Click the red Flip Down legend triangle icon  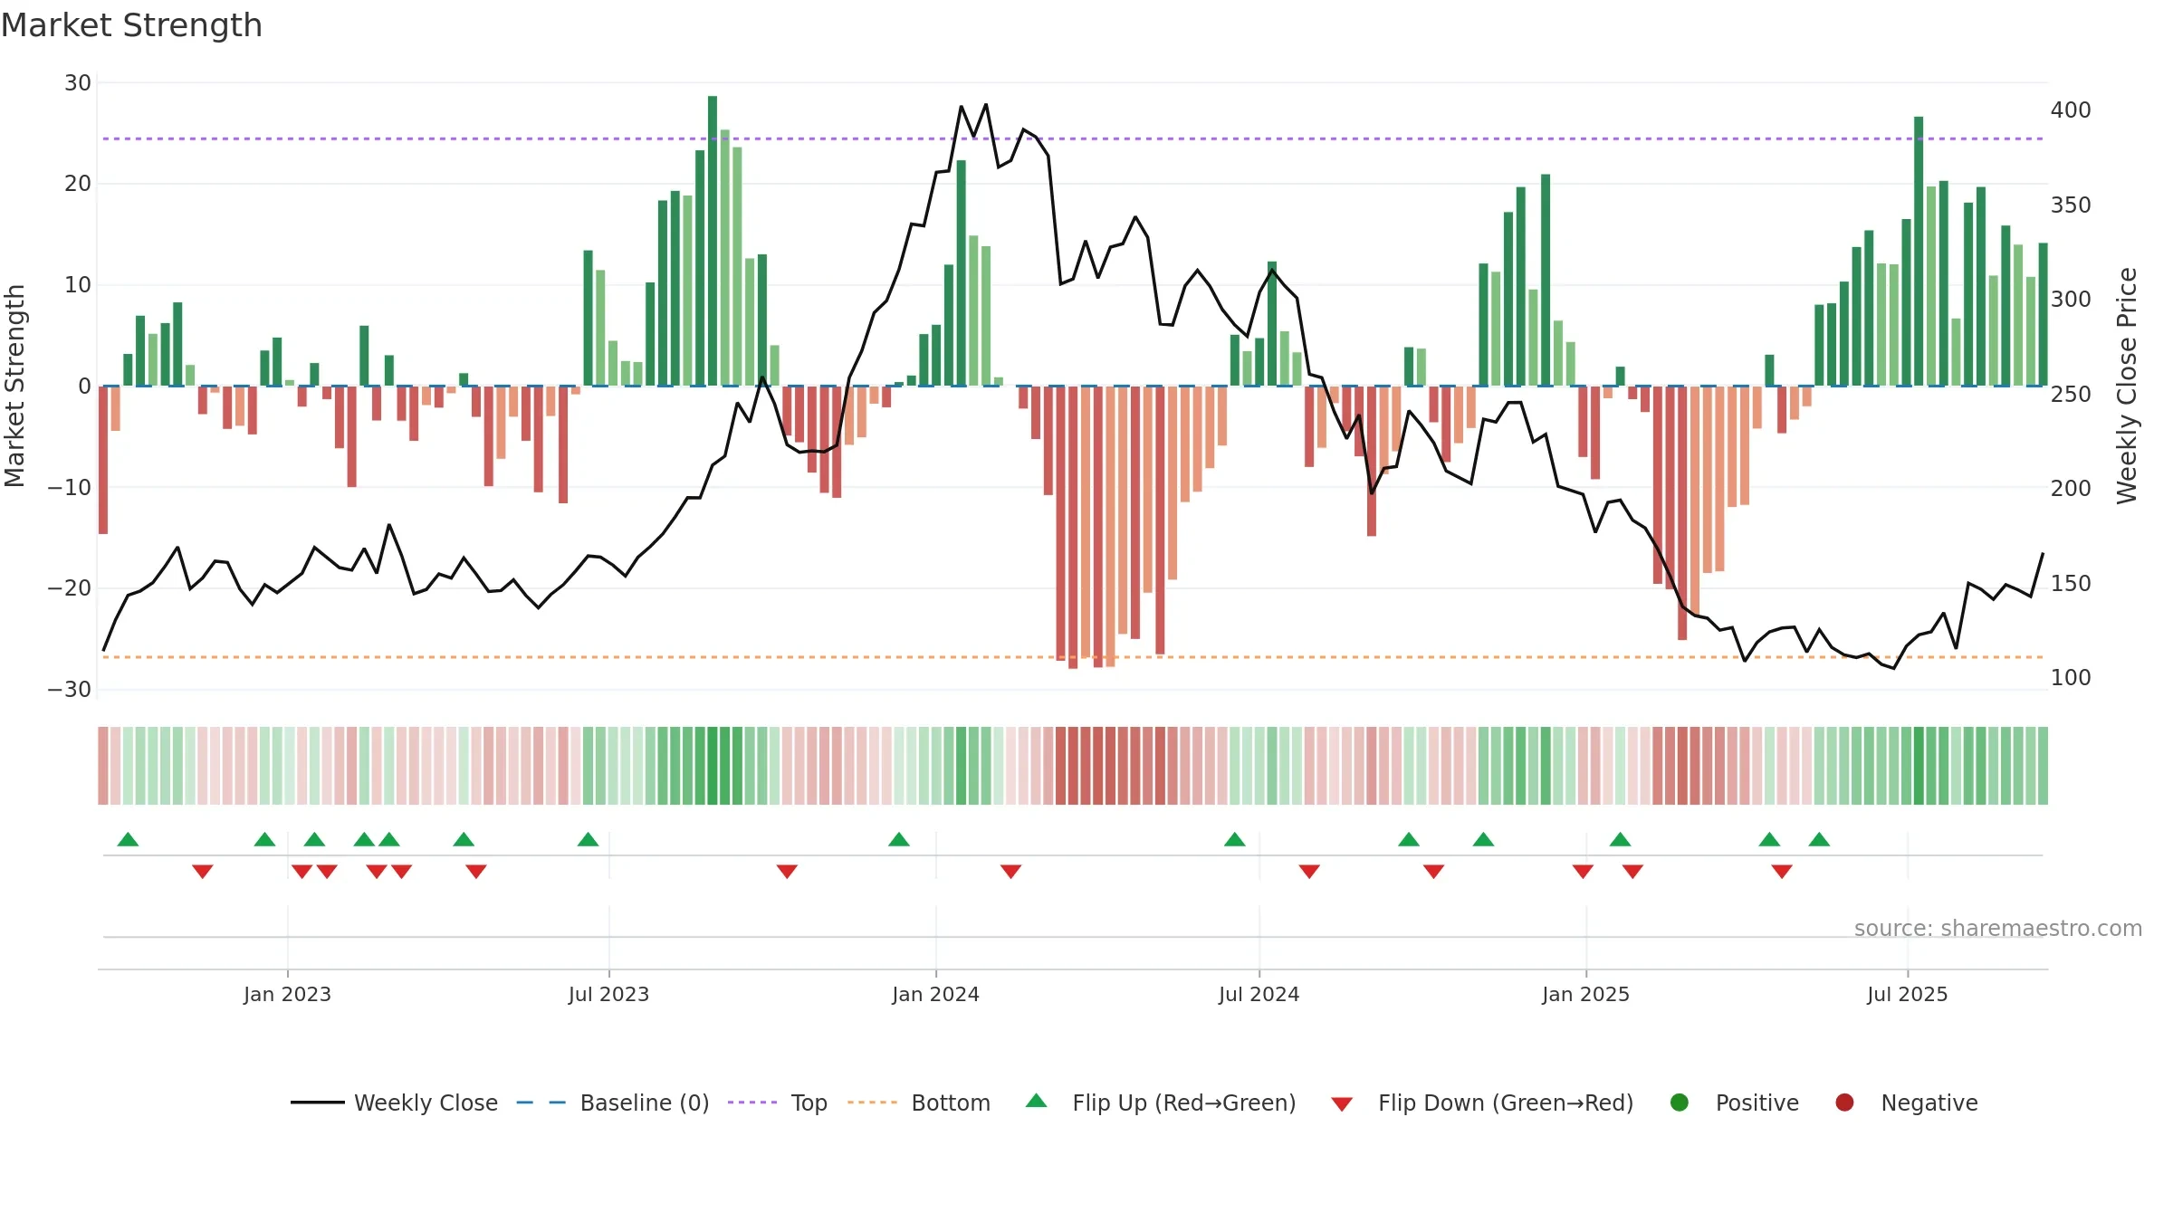[x=1342, y=1104]
